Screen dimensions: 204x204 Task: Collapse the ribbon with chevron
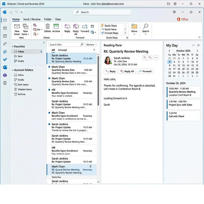click(x=200, y=37)
